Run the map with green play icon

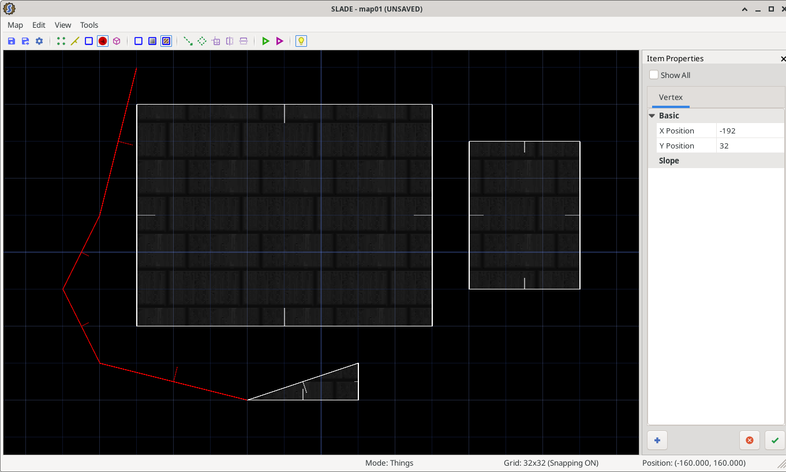pos(265,41)
